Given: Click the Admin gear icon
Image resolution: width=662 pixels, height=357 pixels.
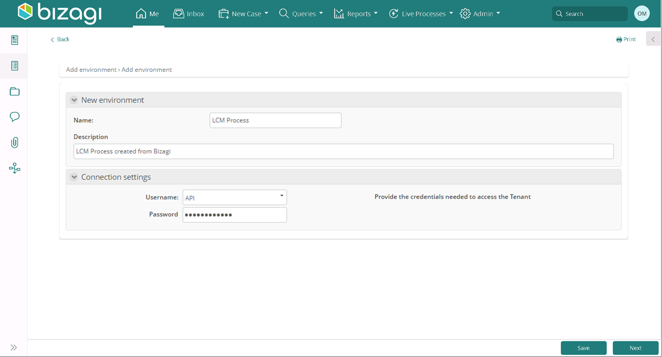Looking at the screenshot, I should pos(465,14).
